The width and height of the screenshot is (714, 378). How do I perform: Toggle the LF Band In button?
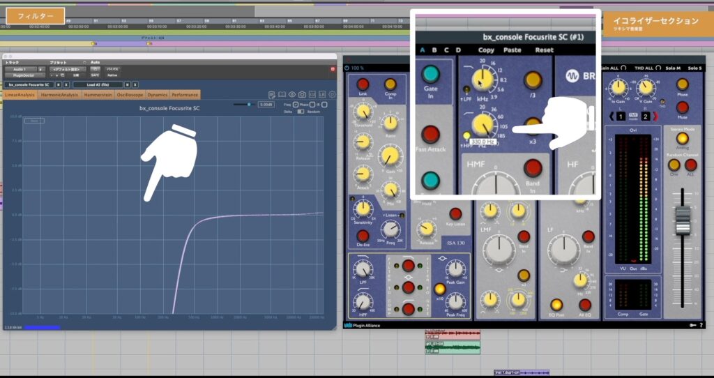588,236
